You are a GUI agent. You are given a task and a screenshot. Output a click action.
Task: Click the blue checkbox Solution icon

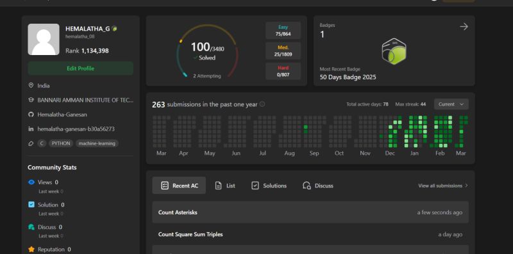(31, 205)
